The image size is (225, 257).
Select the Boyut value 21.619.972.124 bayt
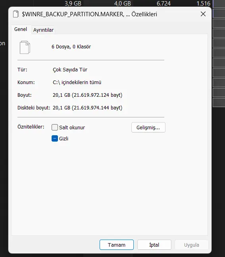(87, 95)
